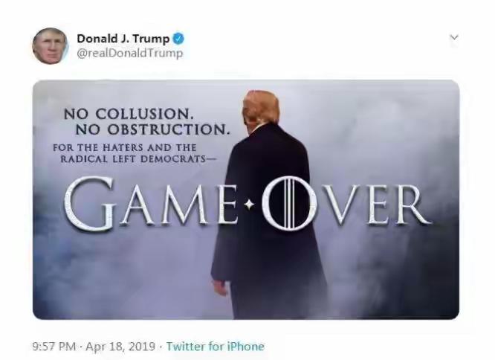Click the display name Donald J. Trump

(123, 39)
